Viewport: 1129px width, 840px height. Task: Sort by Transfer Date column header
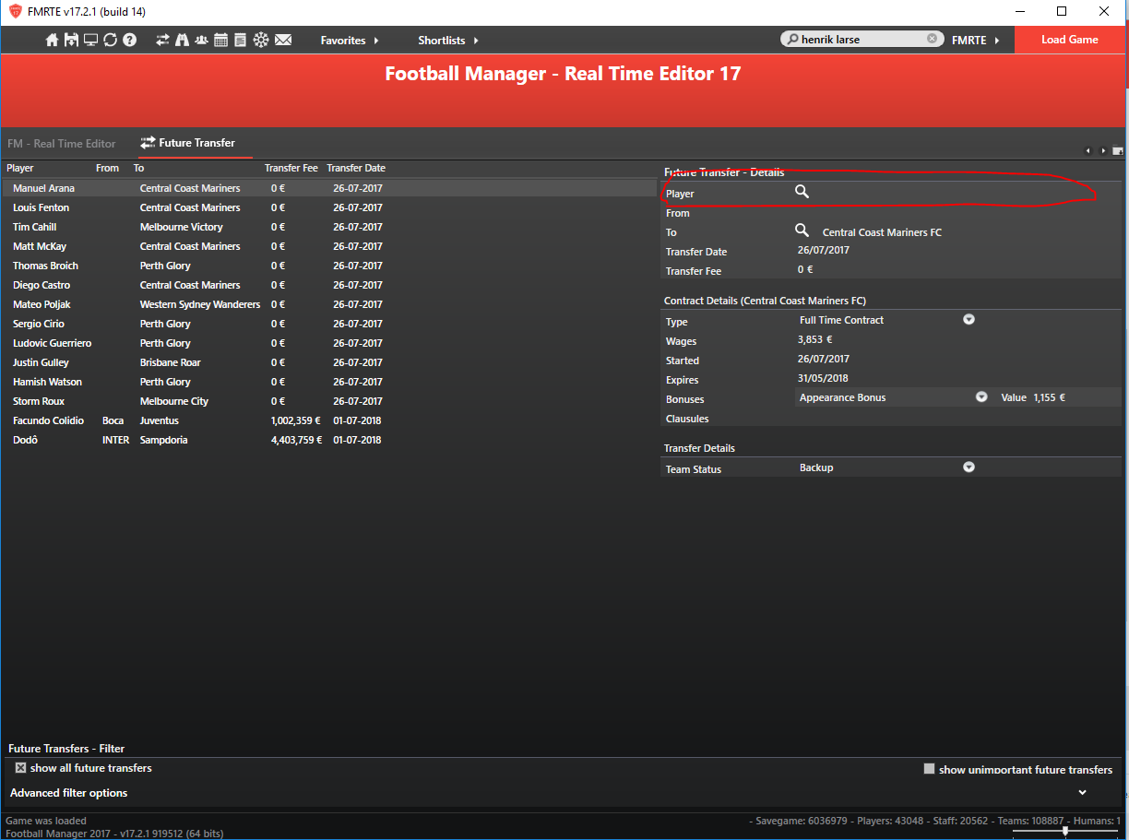356,168
